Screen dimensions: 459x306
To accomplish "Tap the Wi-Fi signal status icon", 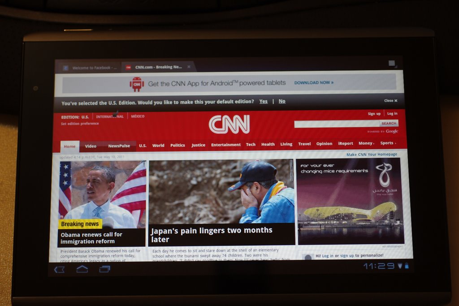I will click(x=400, y=266).
